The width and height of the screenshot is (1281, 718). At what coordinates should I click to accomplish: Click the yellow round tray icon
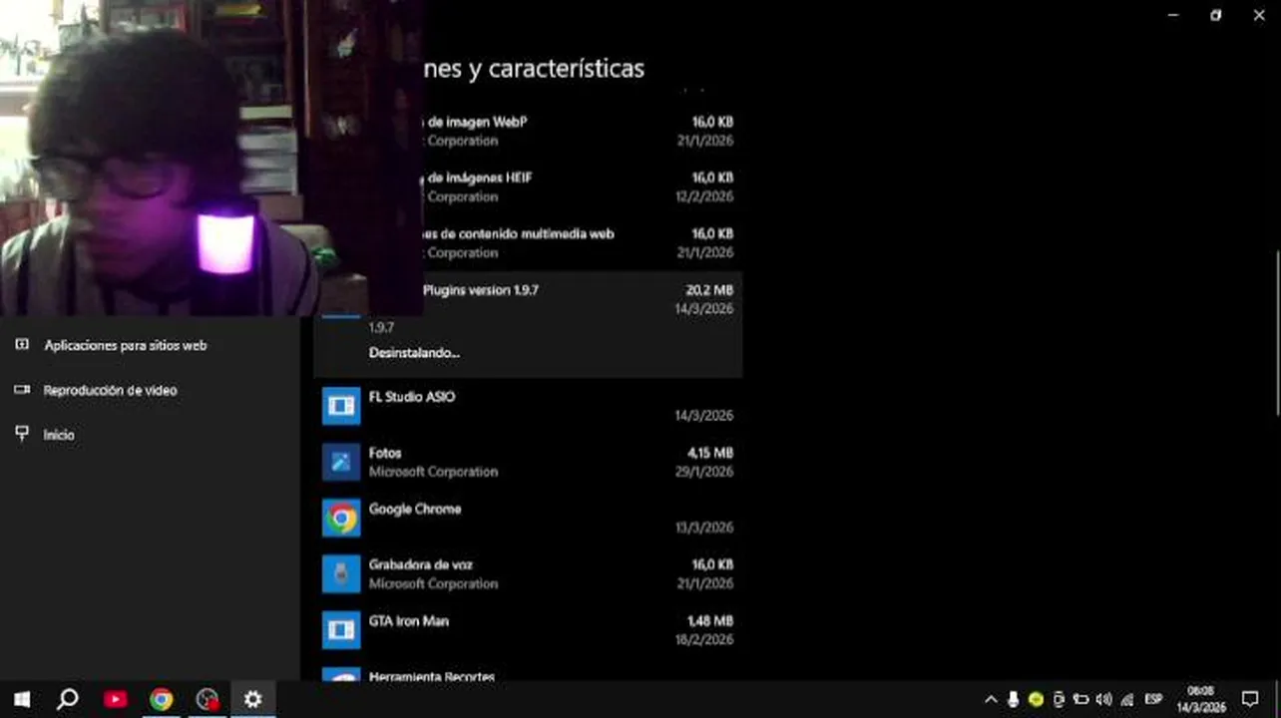(1036, 699)
